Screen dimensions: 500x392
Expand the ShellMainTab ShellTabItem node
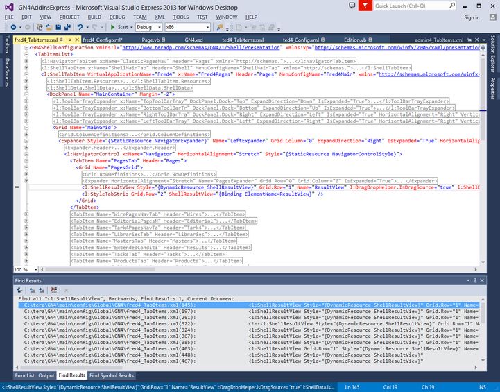point(26,67)
